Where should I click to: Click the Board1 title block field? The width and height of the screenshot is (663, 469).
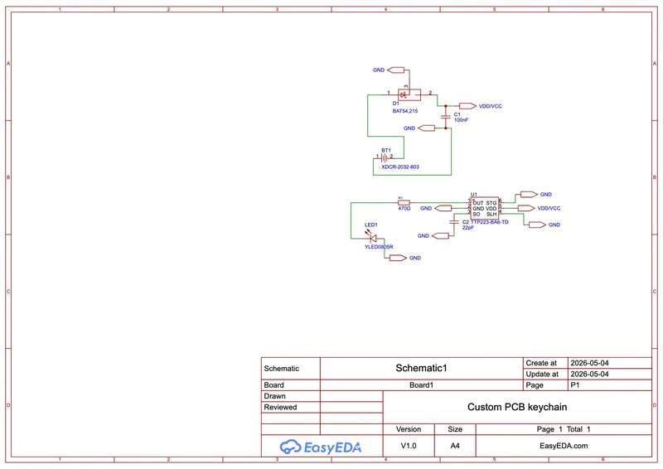point(421,384)
